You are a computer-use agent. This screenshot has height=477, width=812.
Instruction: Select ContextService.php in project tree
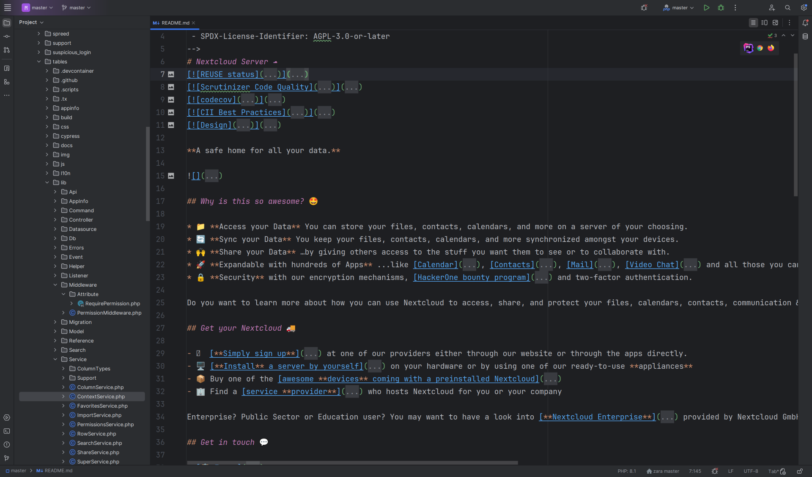[x=82, y=397]
